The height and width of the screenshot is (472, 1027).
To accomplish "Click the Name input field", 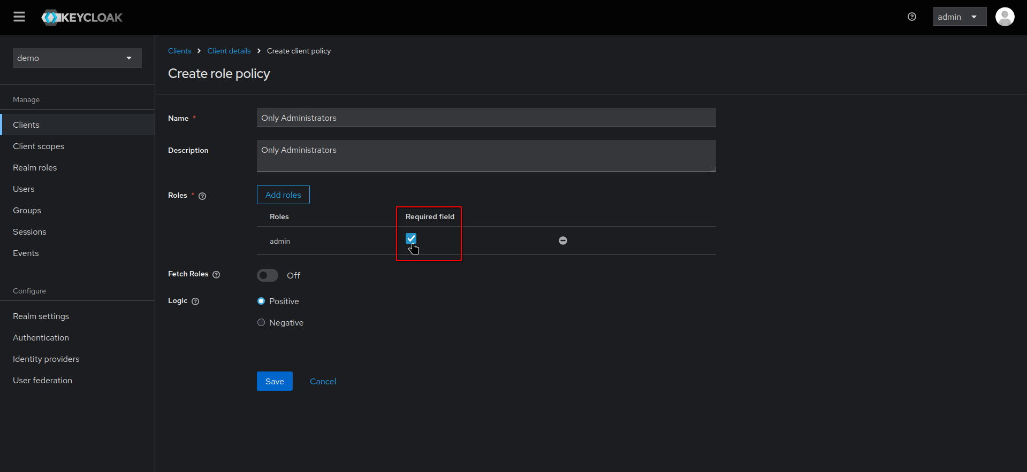I will (486, 118).
